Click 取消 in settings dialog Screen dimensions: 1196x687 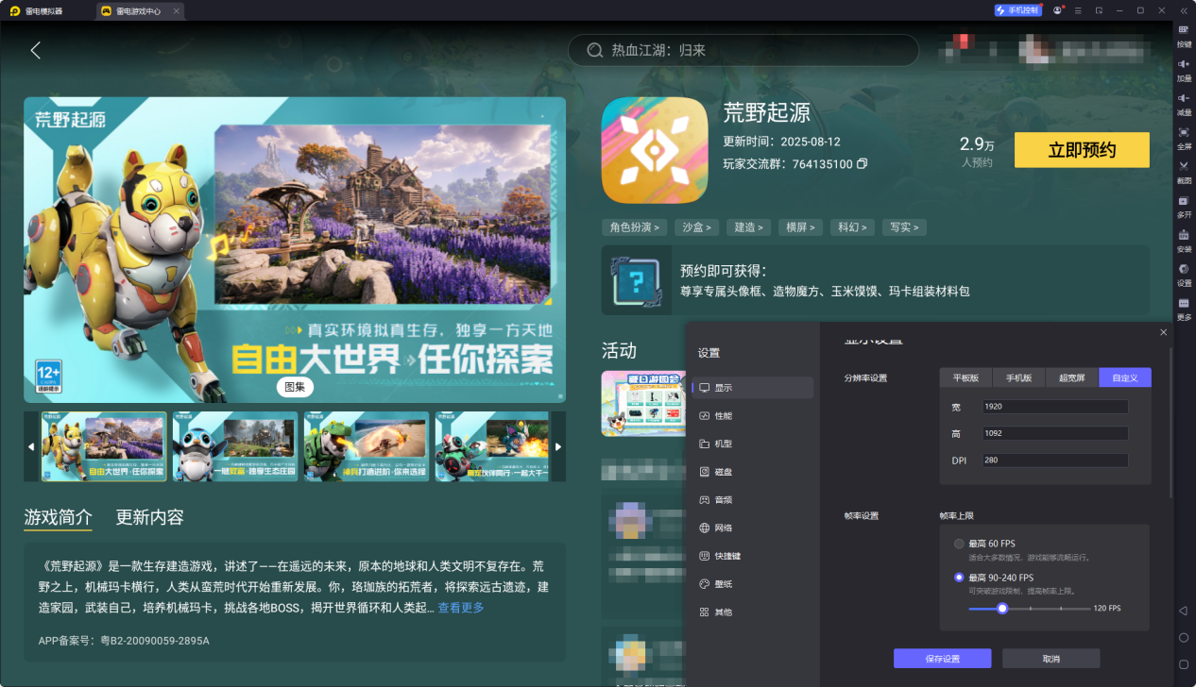[1051, 659]
